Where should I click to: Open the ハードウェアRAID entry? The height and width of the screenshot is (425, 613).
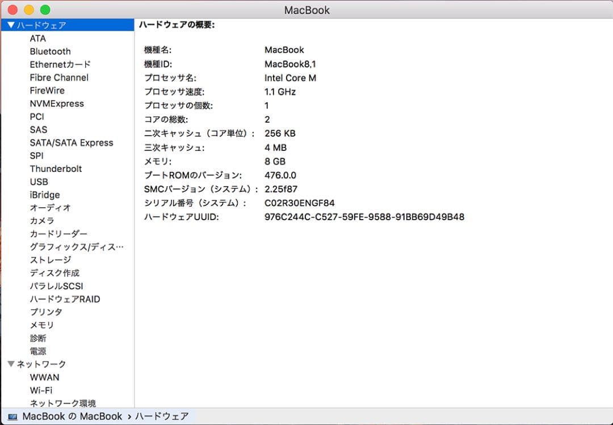pos(65,299)
